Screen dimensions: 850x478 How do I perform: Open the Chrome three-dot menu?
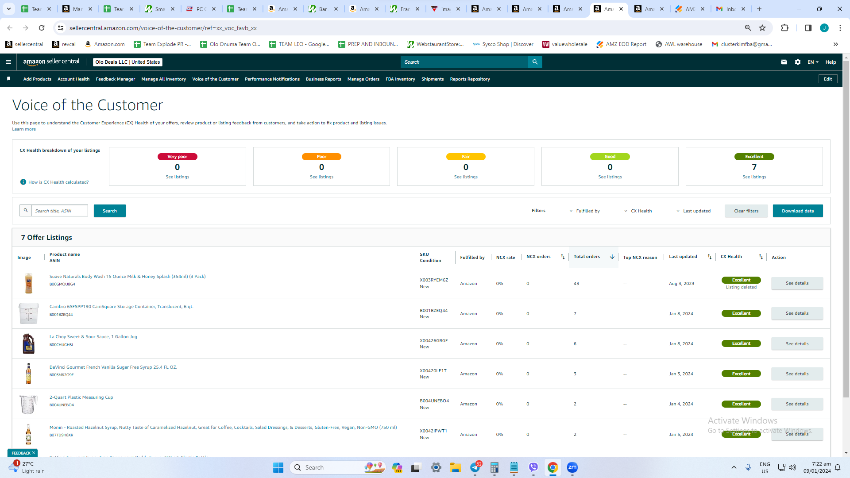point(840,28)
